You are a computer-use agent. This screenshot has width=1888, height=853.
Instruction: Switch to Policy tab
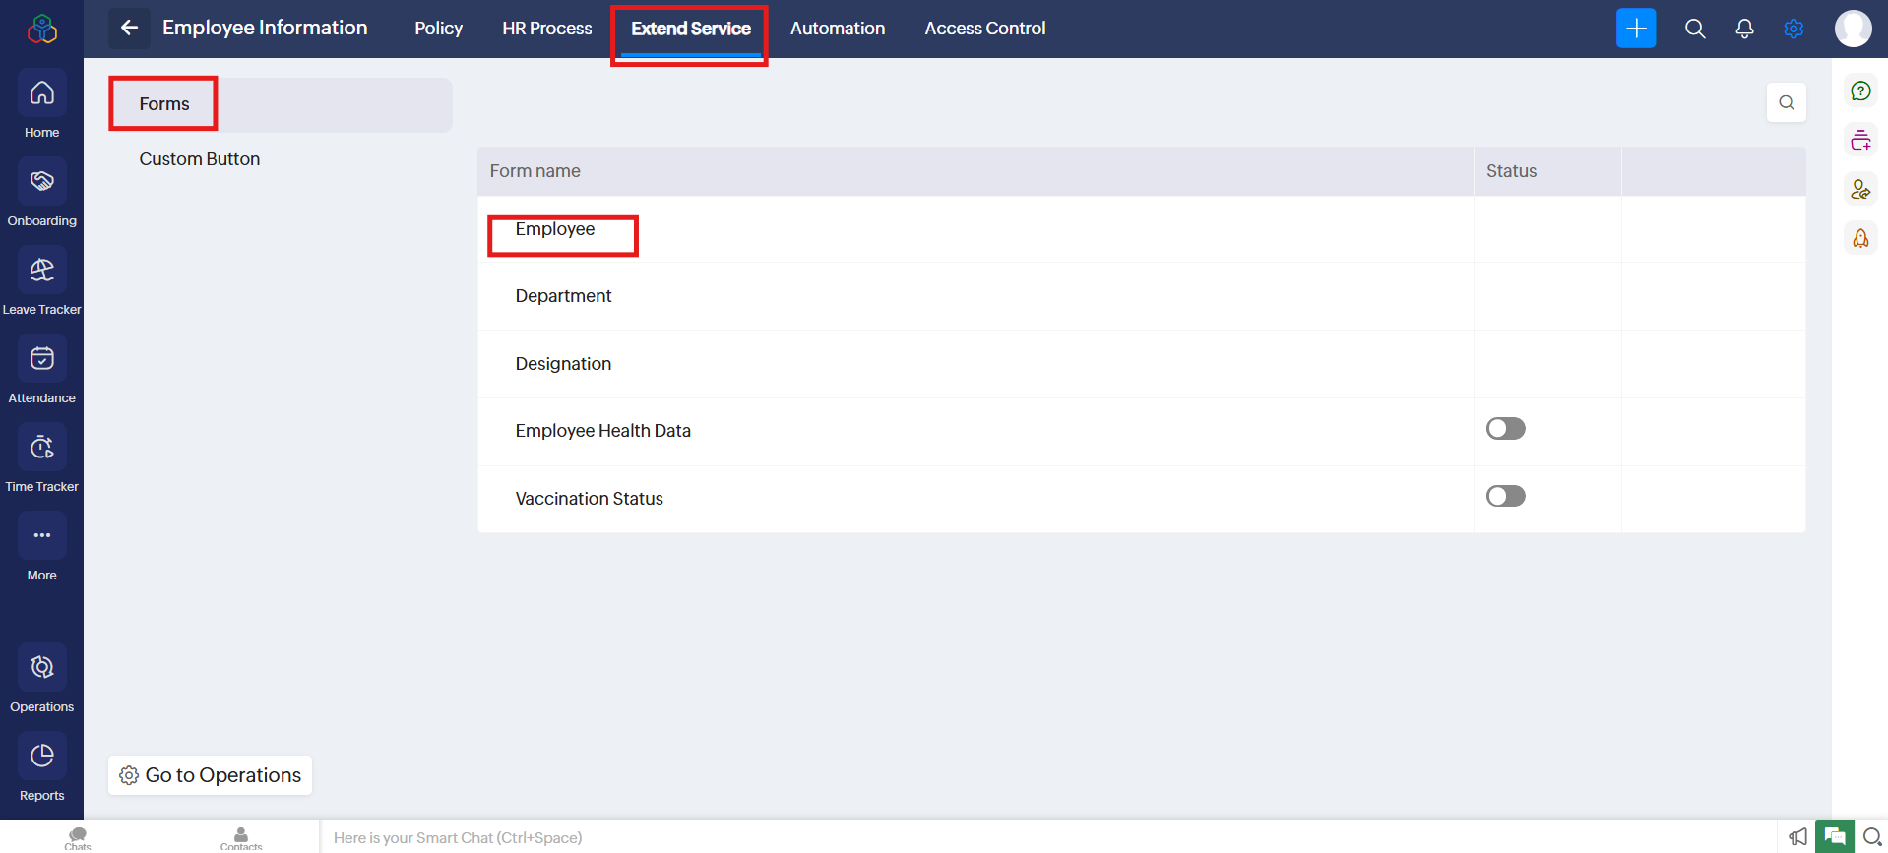click(438, 29)
